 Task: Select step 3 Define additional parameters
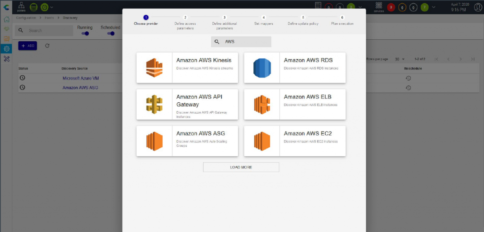click(x=225, y=23)
